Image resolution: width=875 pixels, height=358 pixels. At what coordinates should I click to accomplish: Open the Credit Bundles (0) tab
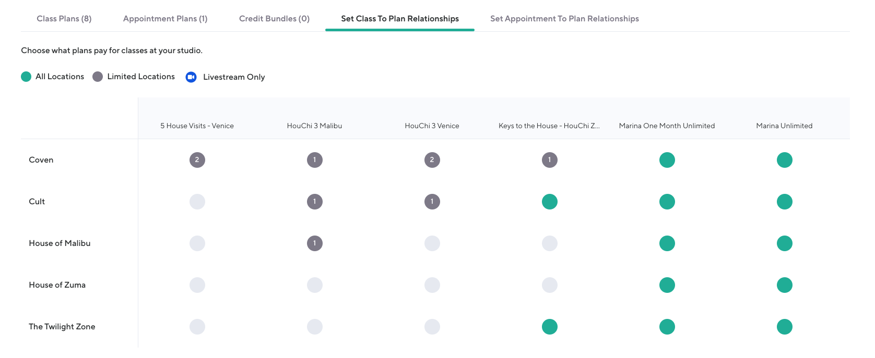274,19
